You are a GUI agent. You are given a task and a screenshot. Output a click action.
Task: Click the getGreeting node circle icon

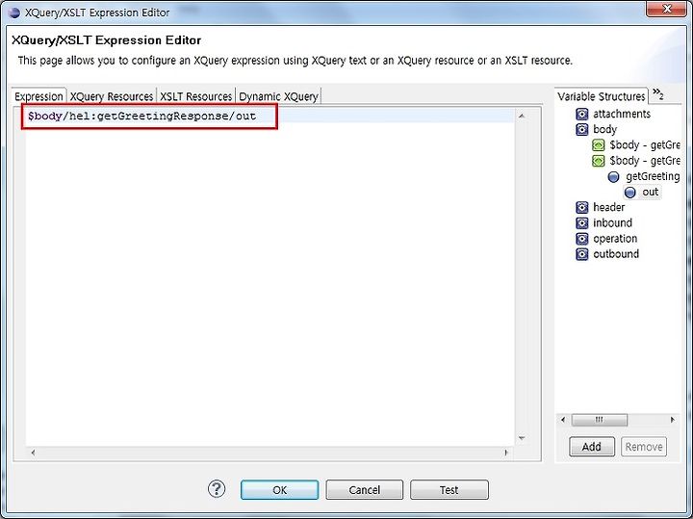(613, 177)
